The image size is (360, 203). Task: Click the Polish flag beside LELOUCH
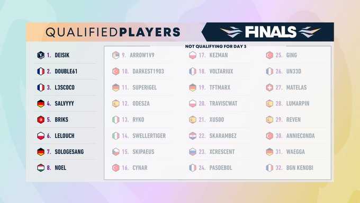[x=41, y=136]
